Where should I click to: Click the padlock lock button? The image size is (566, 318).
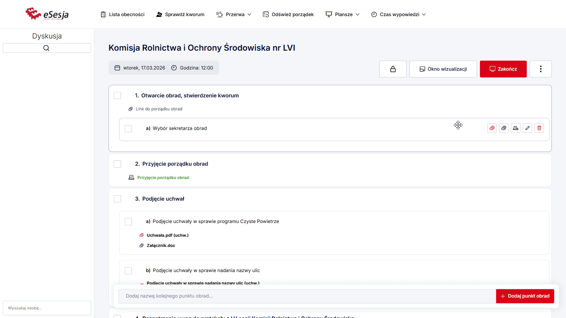393,69
